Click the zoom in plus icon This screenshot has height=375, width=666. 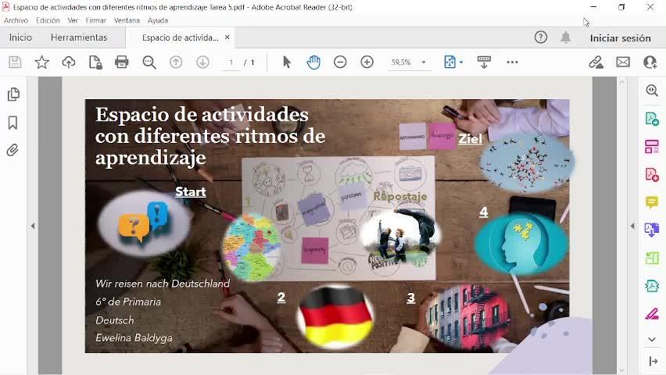click(367, 62)
